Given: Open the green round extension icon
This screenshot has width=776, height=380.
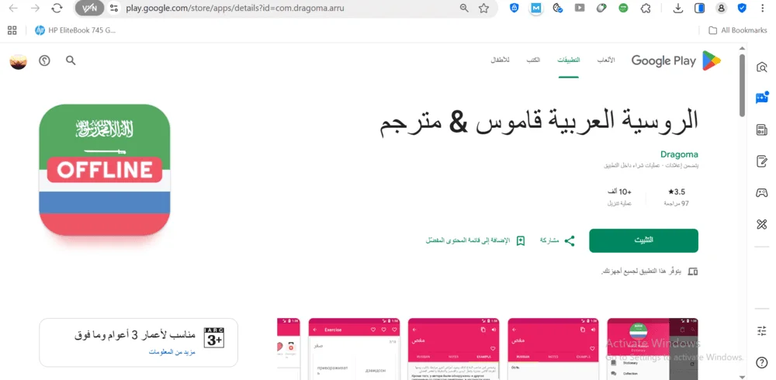Looking at the screenshot, I should [624, 8].
